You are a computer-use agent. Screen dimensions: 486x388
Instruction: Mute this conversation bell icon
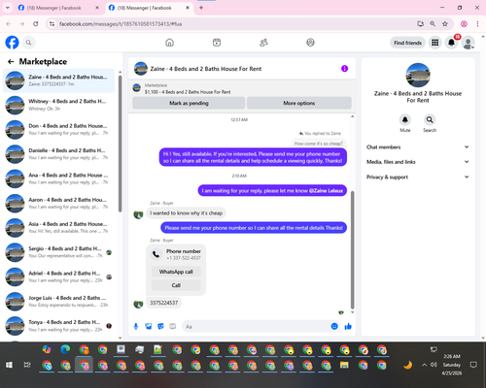point(405,119)
